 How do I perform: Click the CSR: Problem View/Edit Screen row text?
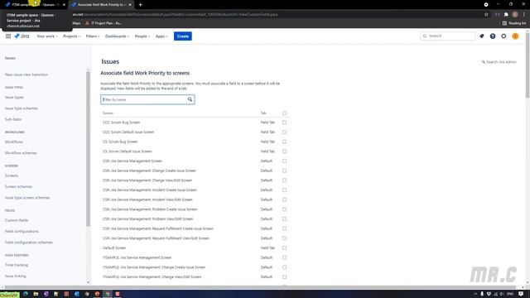tap(147, 219)
